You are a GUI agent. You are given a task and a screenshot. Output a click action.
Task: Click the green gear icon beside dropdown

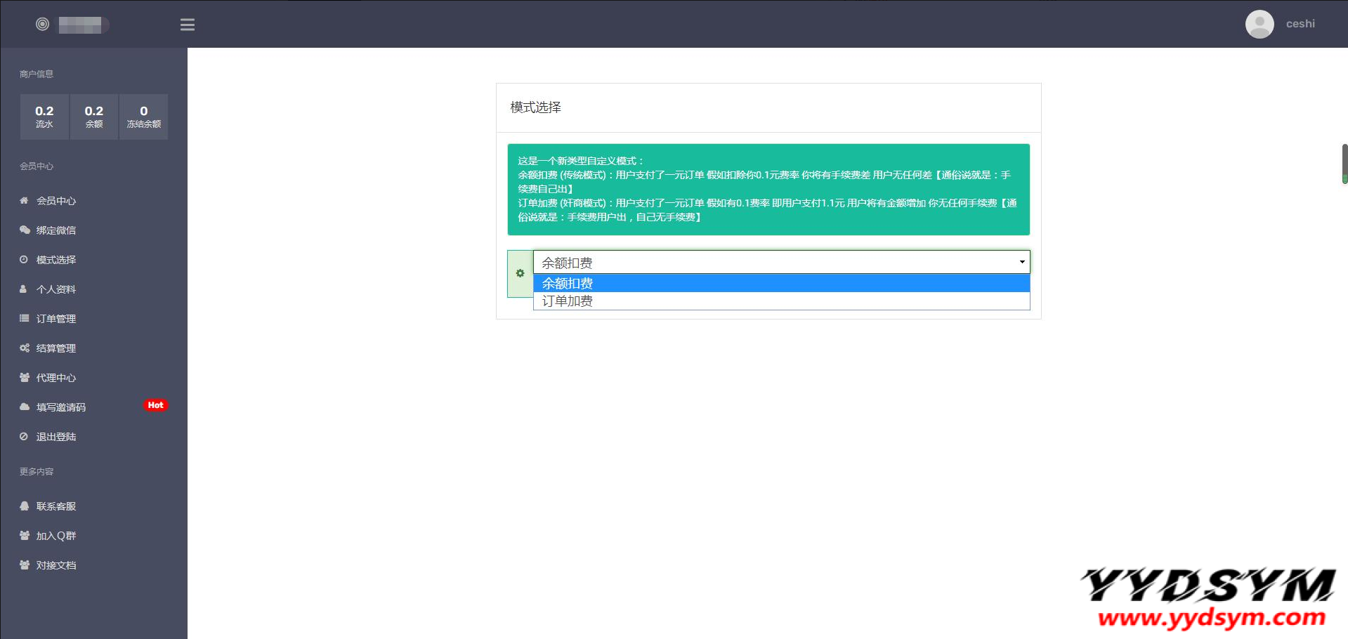point(520,273)
